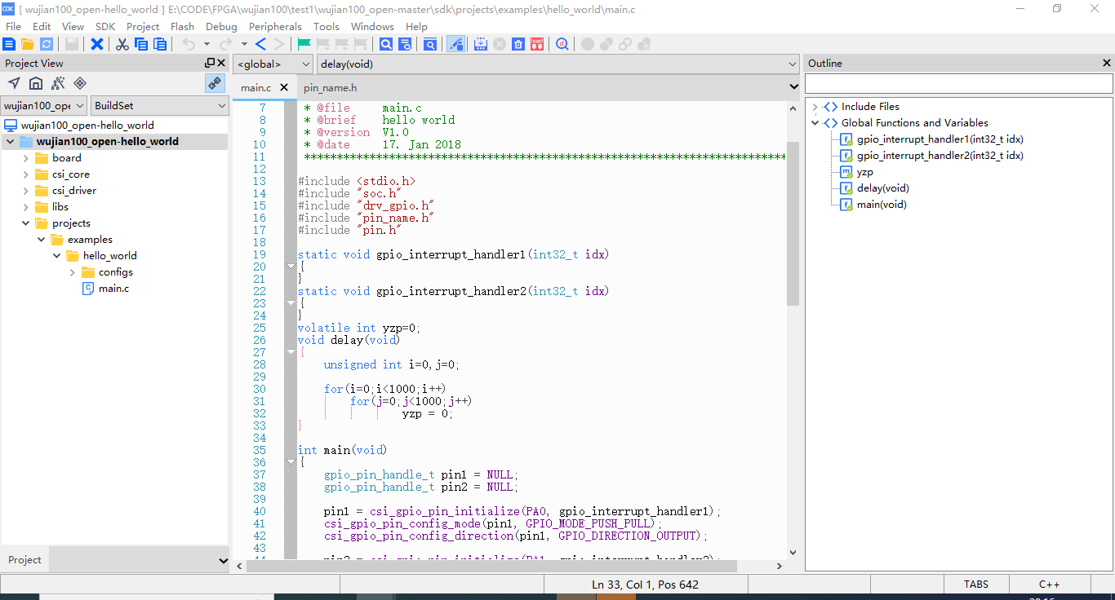Open the find in files toolbar icon

(x=430, y=44)
